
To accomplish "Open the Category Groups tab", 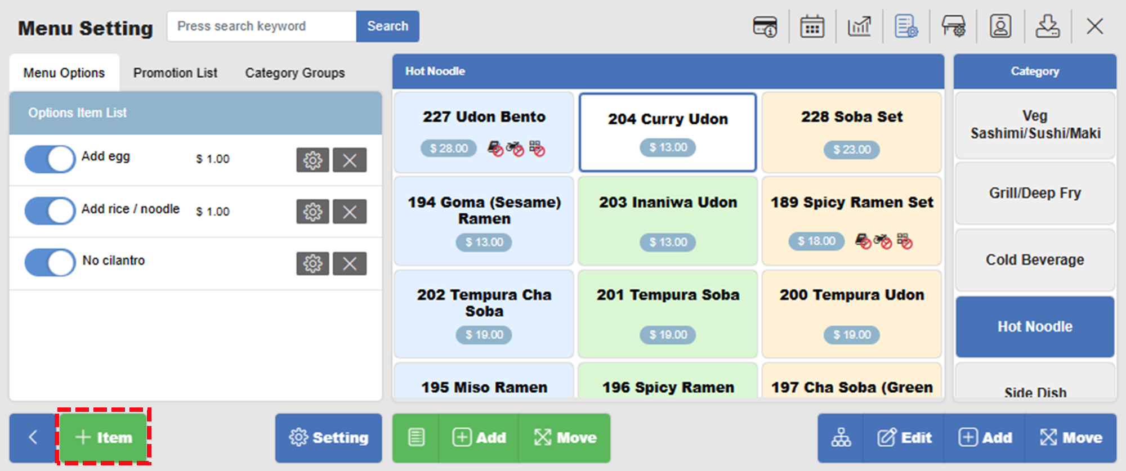I will [294, 73].
